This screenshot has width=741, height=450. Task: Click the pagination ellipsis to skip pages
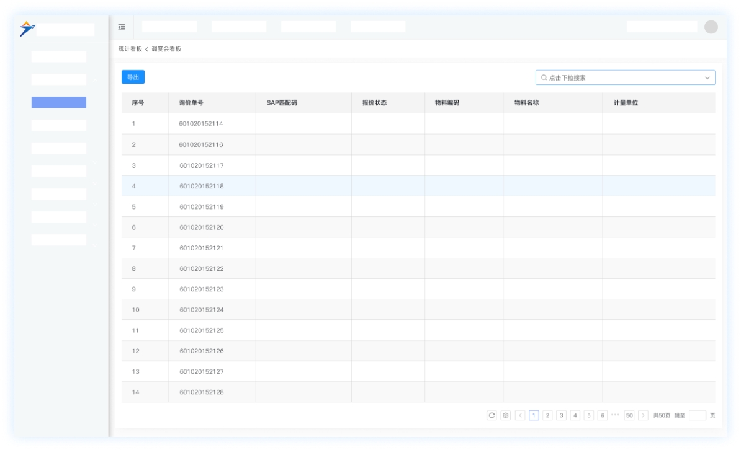coord(616,415)
